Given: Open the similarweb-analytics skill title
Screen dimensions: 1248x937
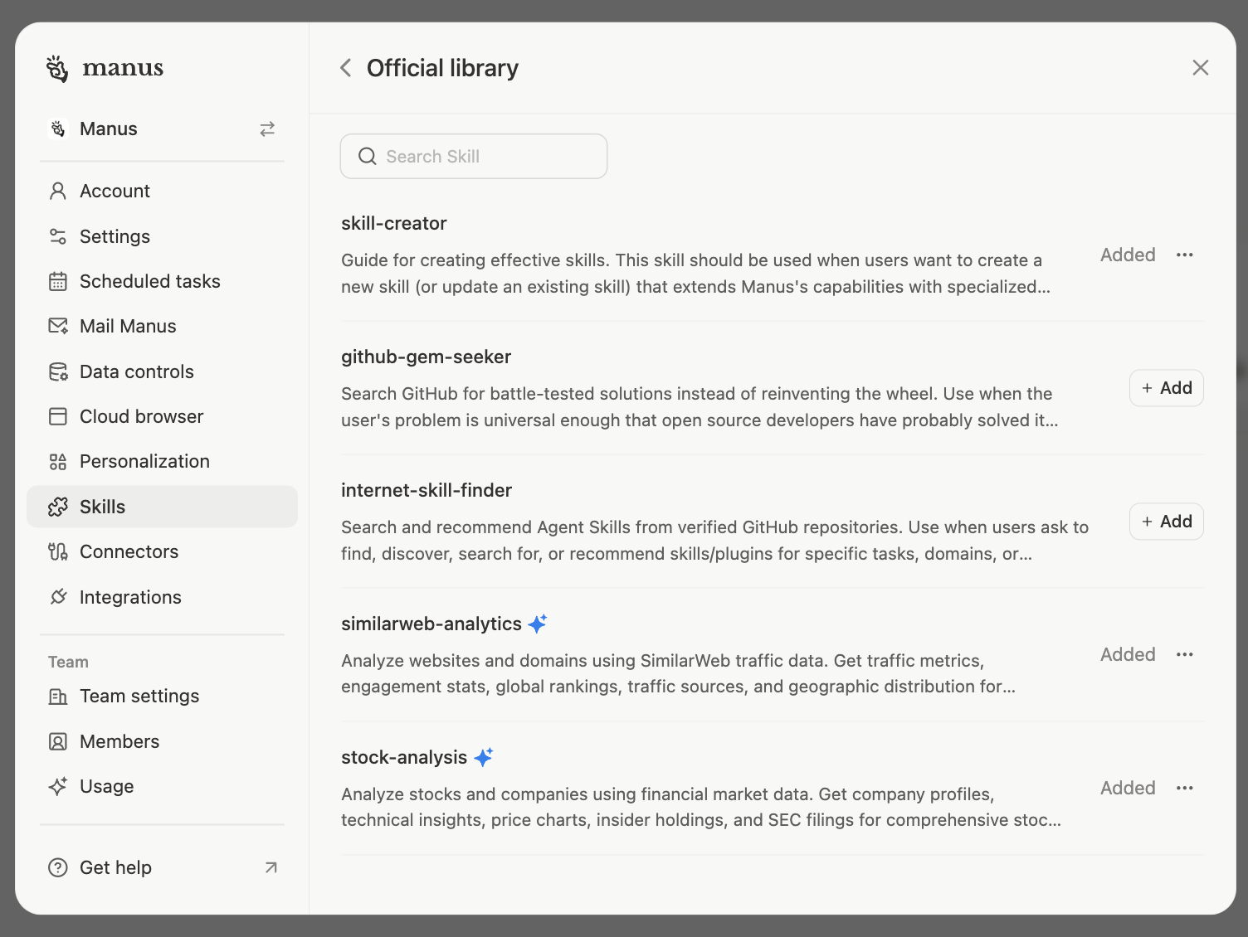Looking at the screenshot, I should [x=431, y=624].
